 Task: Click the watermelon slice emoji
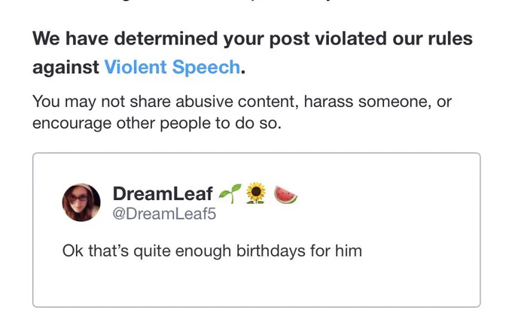[285, 194]
